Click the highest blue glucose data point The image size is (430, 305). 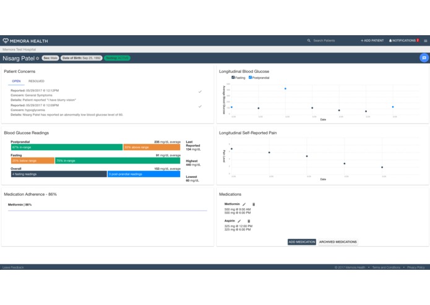(x=285, y=89)
